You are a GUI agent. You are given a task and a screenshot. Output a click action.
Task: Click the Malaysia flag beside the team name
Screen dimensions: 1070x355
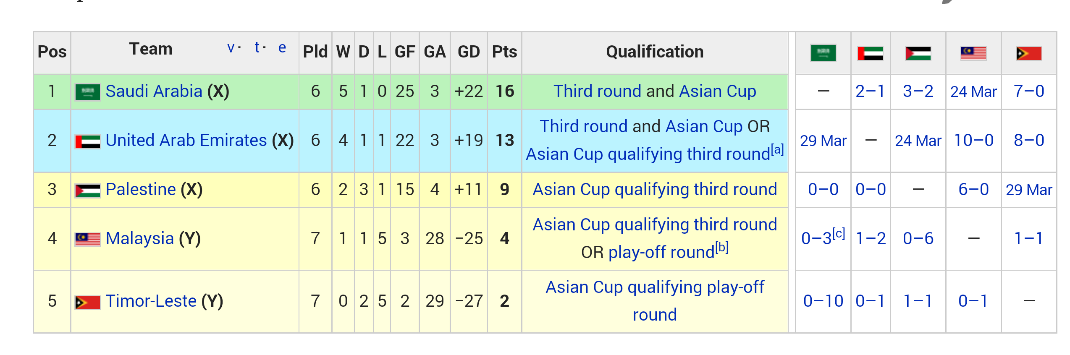pyautogui.click(x=88, y=239)
